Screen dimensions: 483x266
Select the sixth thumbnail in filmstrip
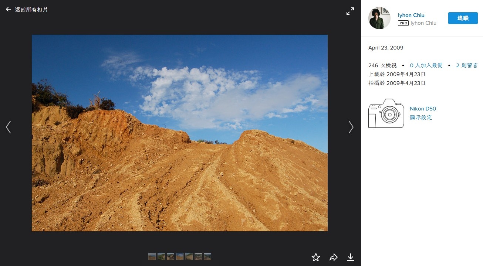[x=198, y=256]
